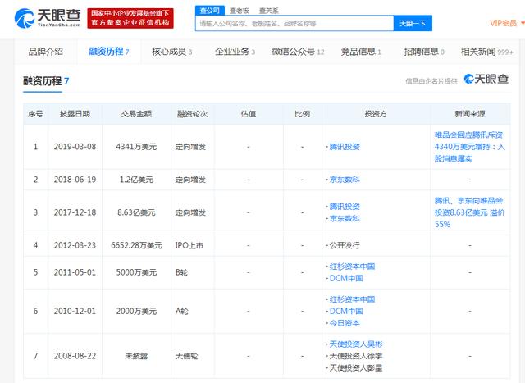Select the amount cell 2000万美元
The image size is (525, 383).
(x=136, y=311)
